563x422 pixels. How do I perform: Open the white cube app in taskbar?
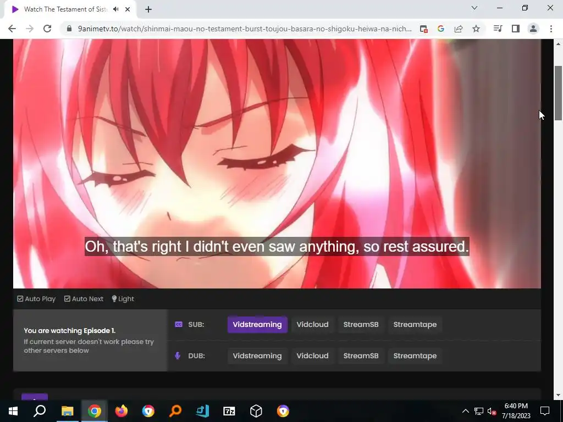click(x=256, y=411)
